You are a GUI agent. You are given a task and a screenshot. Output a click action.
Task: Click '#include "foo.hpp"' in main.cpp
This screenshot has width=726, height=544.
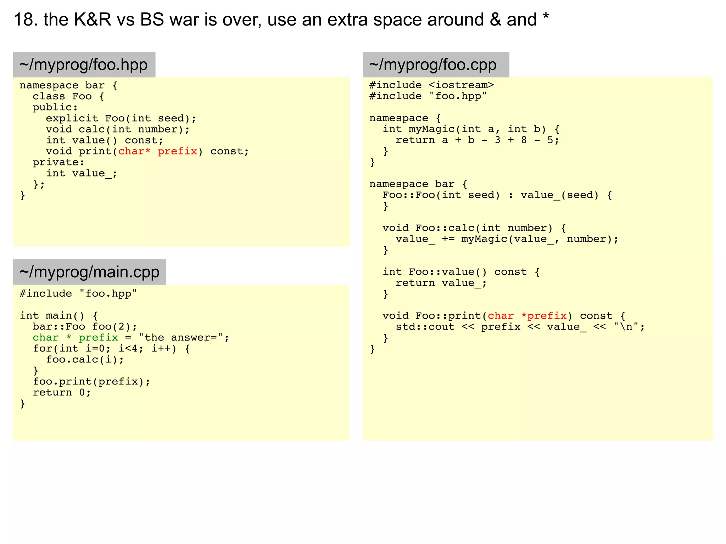pyautogui.click(x=78, y=294)
